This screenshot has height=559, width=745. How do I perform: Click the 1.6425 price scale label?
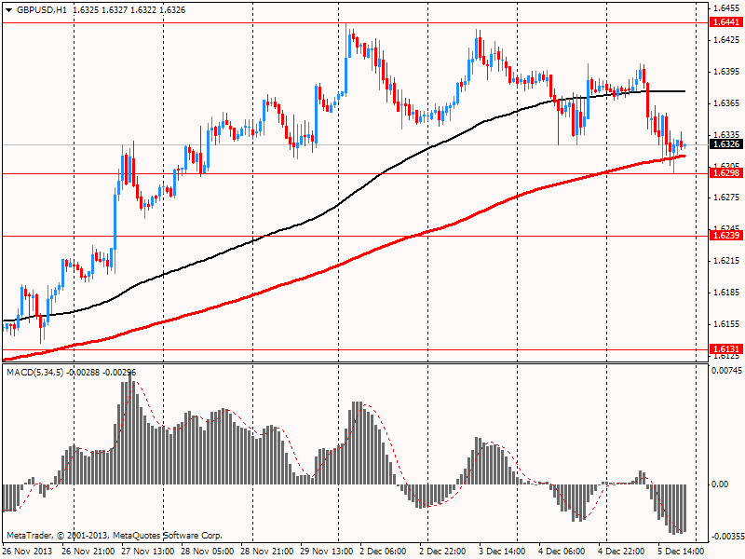point(727,39)
